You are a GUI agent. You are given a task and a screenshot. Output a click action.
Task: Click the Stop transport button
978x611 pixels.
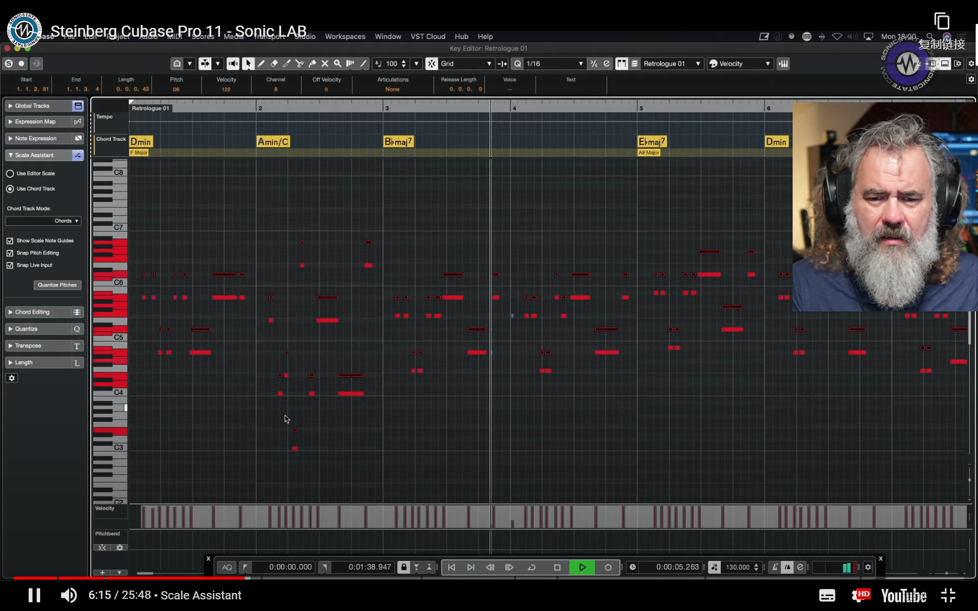coord(557,567)
